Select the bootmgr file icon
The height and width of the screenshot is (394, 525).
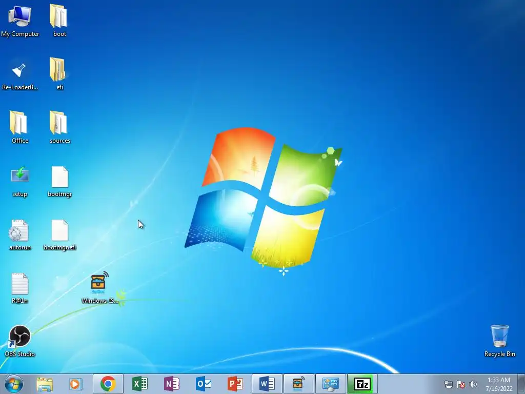tap(59, 181)
